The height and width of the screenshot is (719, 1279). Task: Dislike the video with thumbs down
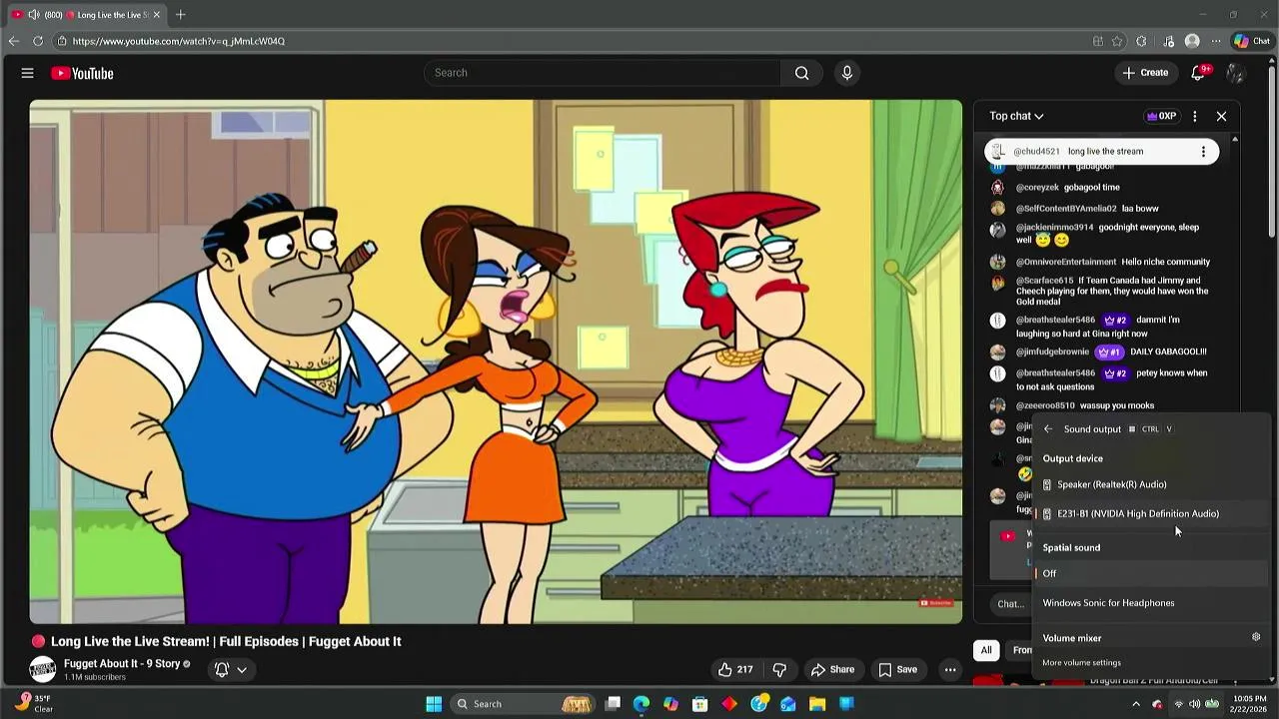pyautogui.click(x=779, y=670)
